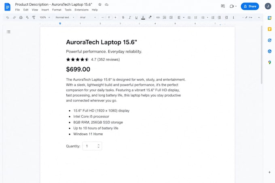This screenshot has height=183, width=275.
Task: Check the cloud save status icon
Action: tap(106, 4)
